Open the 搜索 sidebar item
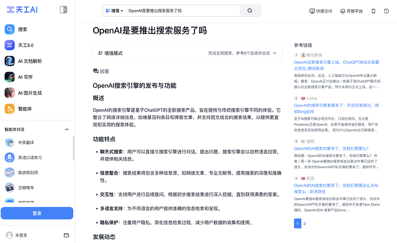Viewport: 397px width, 243px height. 37,29
